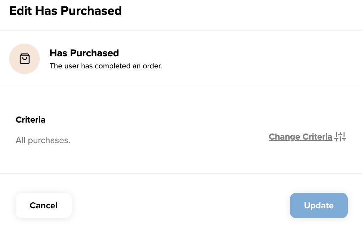
Task: Select the Criteria section heading
Action: tap(31, 120)
